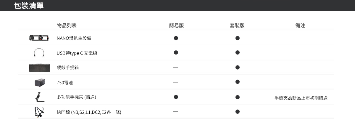Click the 套裝版 dot for 多功能手機夾
355x122 pixels.
(238, 97)
